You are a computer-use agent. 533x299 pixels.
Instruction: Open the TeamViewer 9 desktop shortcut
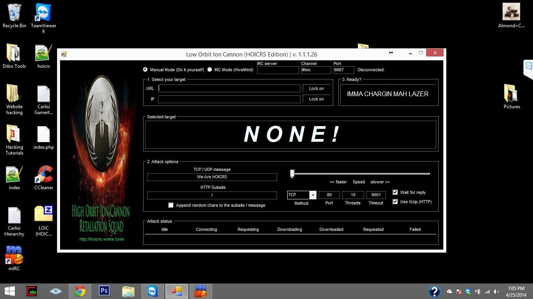click(x=43, y=18)
